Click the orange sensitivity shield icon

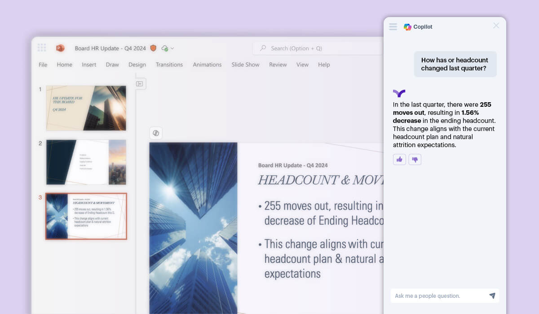pos(154,48)
